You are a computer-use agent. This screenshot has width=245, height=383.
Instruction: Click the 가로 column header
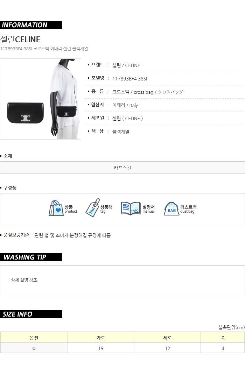100,338
